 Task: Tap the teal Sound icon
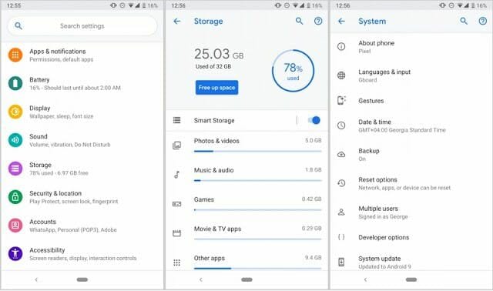(x=15, y=140)
